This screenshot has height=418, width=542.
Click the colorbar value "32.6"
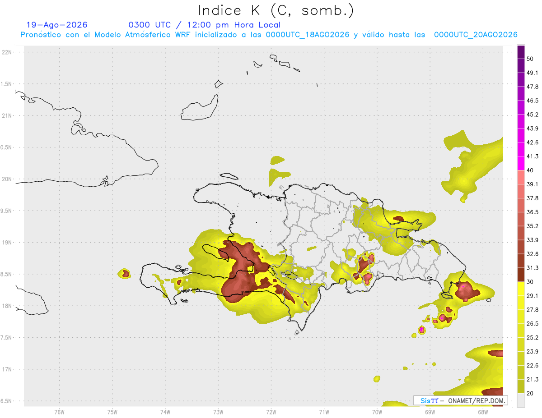(533, 254)
